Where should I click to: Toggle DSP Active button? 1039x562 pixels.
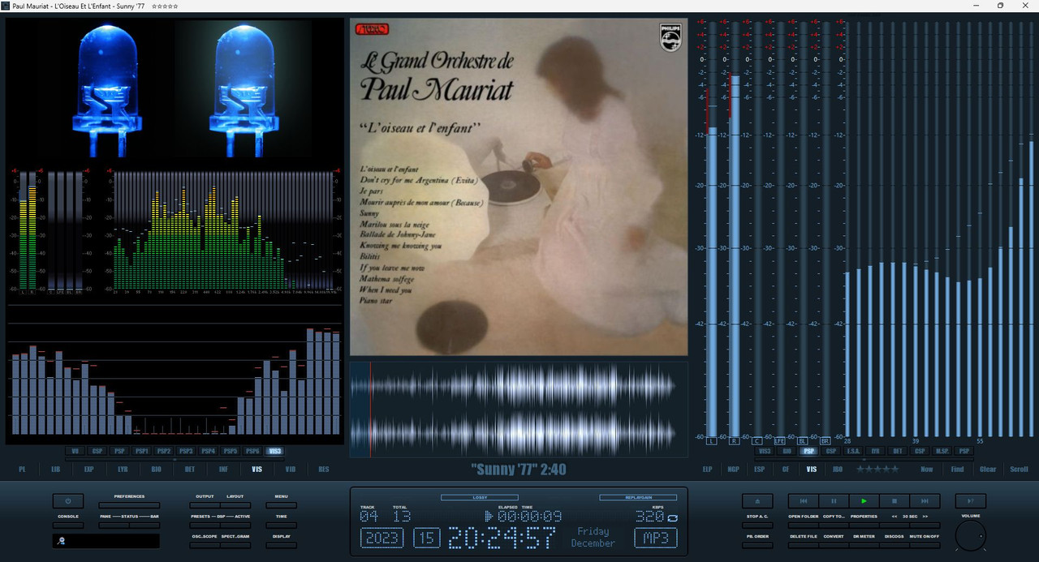(x=235, y=526)
